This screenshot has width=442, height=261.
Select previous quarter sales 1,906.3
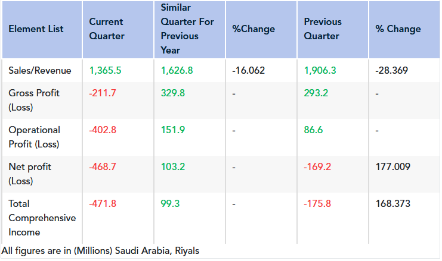click(320, 71)
